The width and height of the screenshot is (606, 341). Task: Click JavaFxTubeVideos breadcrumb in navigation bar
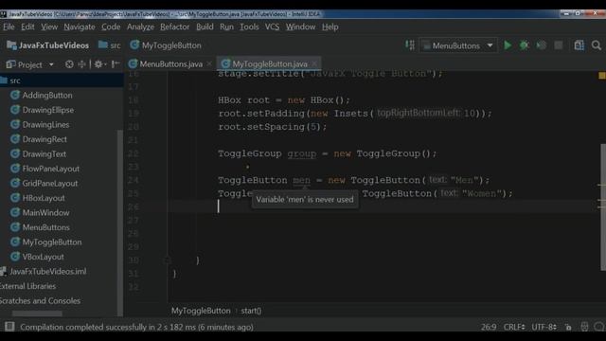[48, 45]
